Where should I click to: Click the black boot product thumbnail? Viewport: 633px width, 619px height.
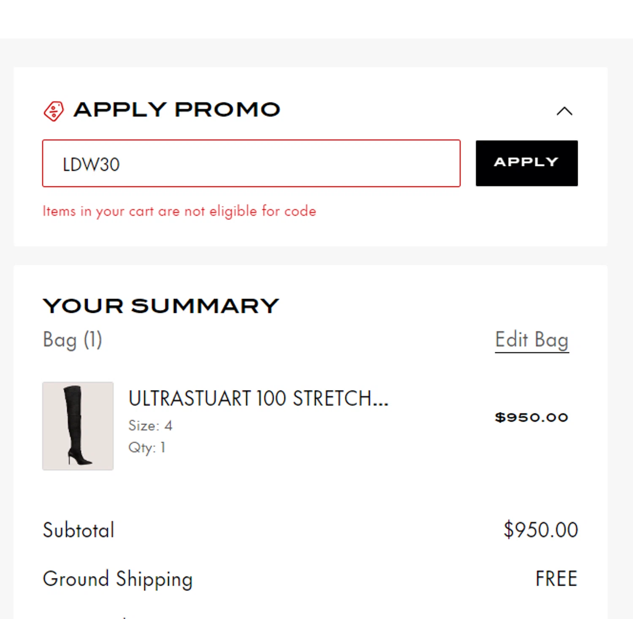pyautogui.click(x=78, y=426)
